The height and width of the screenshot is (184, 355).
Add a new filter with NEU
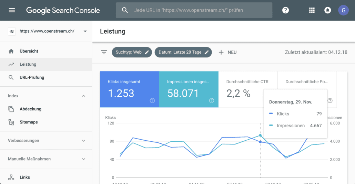[x=227, y=52]
